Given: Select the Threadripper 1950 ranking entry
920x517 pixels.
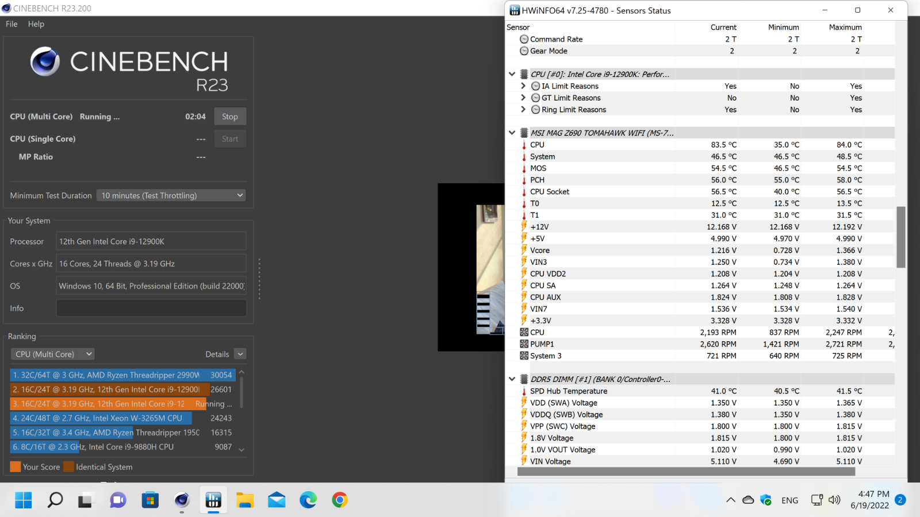Looking at the screenshot, I should (122, 433).
